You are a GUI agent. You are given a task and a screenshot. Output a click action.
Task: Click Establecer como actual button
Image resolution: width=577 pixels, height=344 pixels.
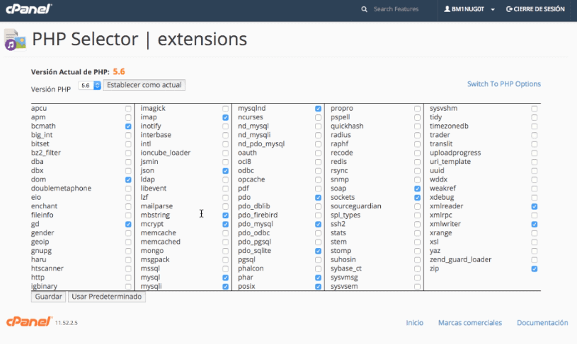[x=144, y=85]
